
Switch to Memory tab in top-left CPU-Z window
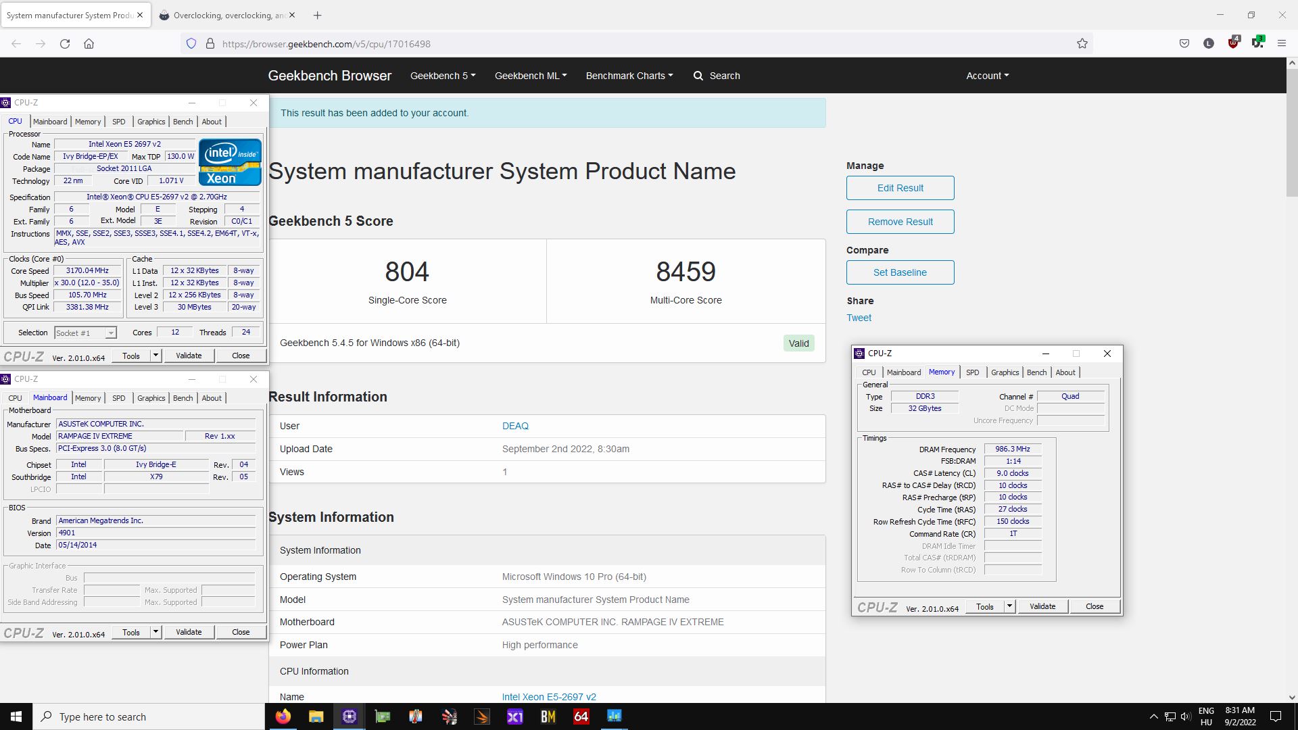[88, 122]
